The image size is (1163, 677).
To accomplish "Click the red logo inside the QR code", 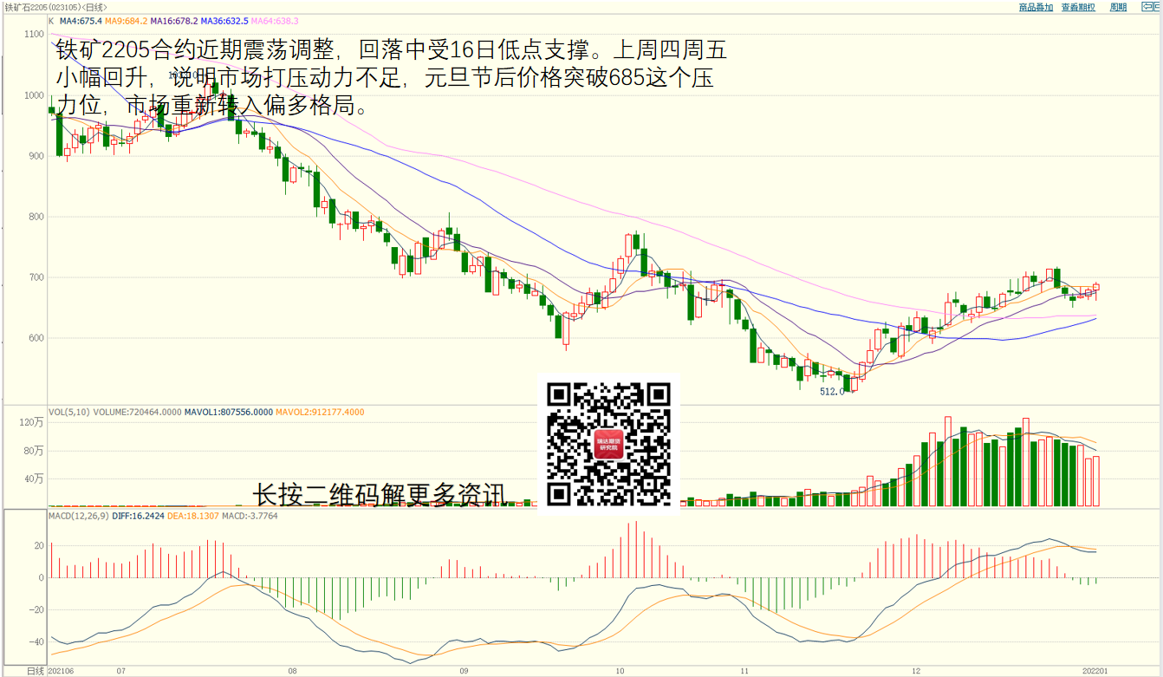I will point(609,444).
